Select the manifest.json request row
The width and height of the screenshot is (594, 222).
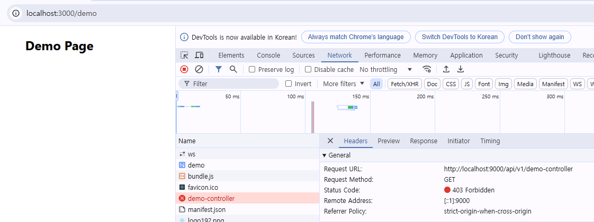248,209
